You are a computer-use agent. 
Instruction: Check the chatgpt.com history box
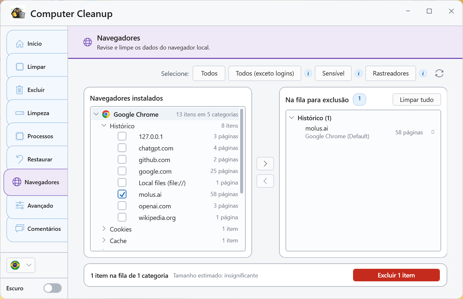(122, 148)
